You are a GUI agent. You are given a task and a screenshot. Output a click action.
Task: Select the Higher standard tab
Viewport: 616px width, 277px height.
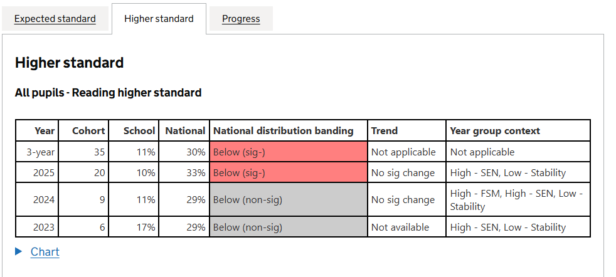click(x=159, y=19)
